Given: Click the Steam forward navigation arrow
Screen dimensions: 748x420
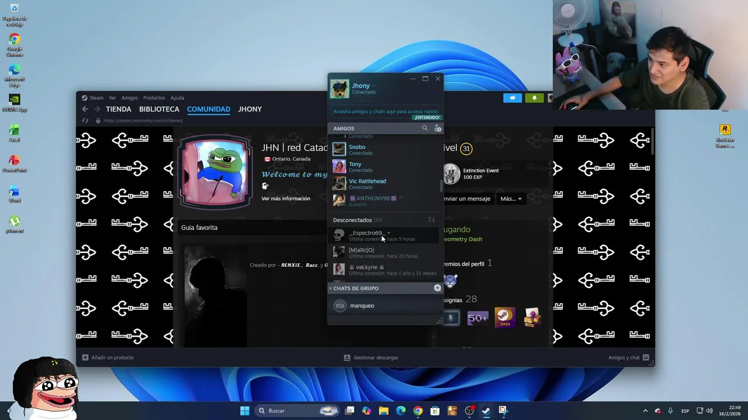Looking at the screenshot, I should click(97, 109).
